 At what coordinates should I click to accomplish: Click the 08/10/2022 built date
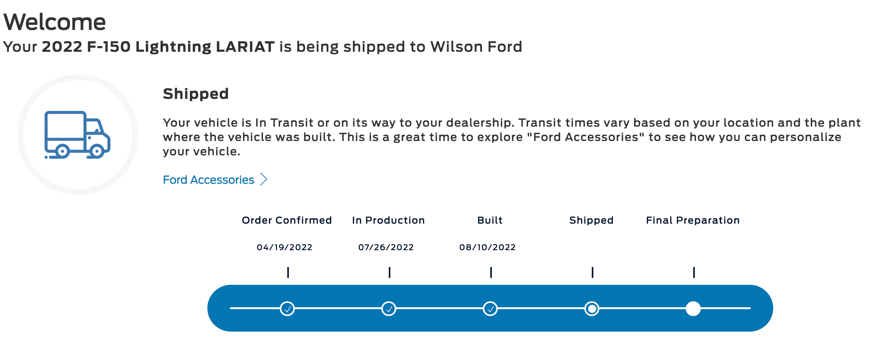(x=487, y=247)
